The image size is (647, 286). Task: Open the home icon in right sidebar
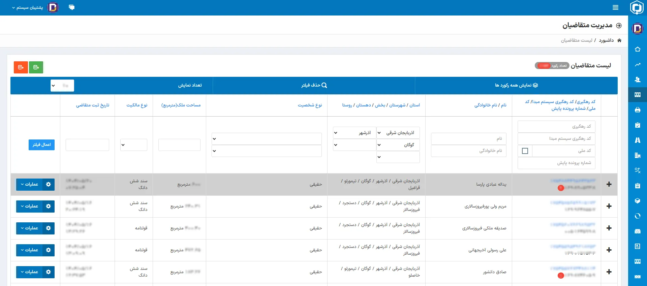tap(637, 49)
